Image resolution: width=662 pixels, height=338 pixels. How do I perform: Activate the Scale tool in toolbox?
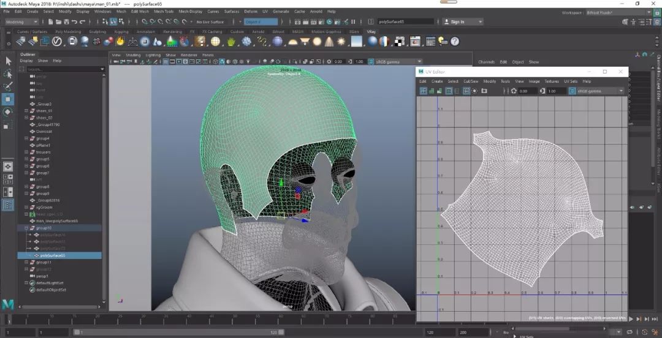[8, 125]
